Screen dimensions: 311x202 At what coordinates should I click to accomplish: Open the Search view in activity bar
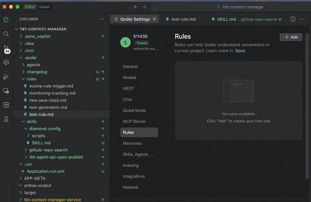[x=6, y=34]
